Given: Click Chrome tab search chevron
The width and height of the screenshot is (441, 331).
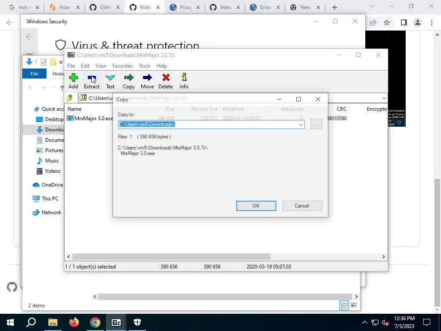Looking at the screenshot, I should pyautogui.click(x=372, y=6).
